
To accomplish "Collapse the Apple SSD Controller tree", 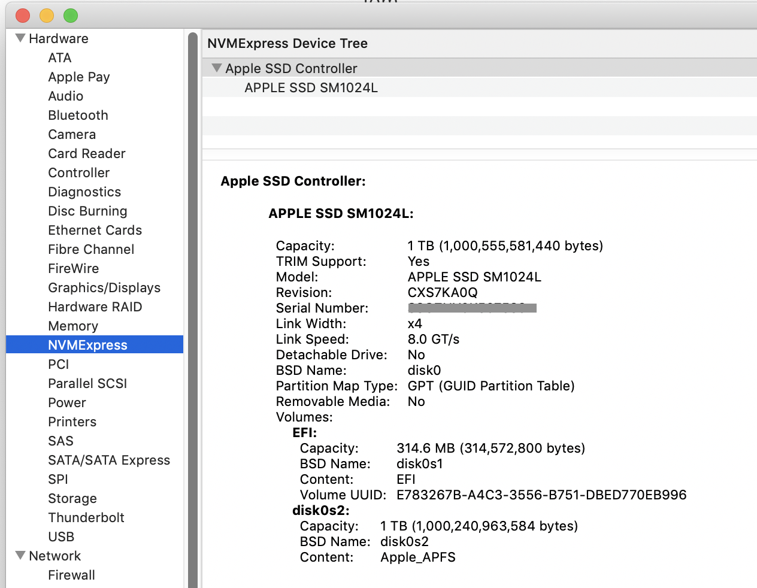I will [x=216, y=68].
